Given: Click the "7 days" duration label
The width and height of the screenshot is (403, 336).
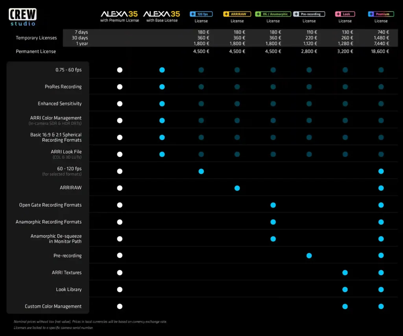Looking at the screenshot, I should coord(81,32).
